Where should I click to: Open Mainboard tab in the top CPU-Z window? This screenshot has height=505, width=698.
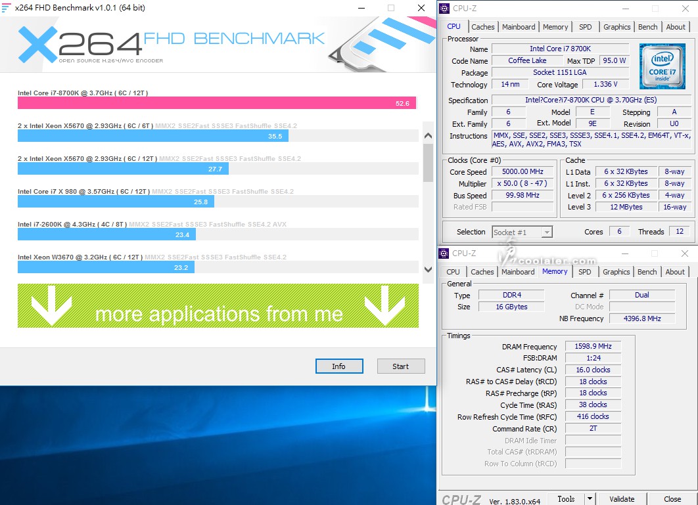(x=519, y=27)
